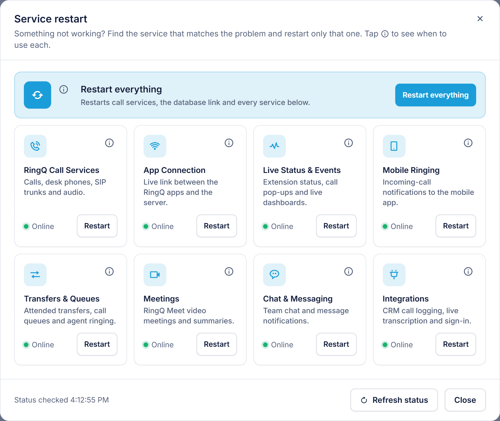Close the Service restart dialog with X

pyautogui.click(x=480, y=19)
